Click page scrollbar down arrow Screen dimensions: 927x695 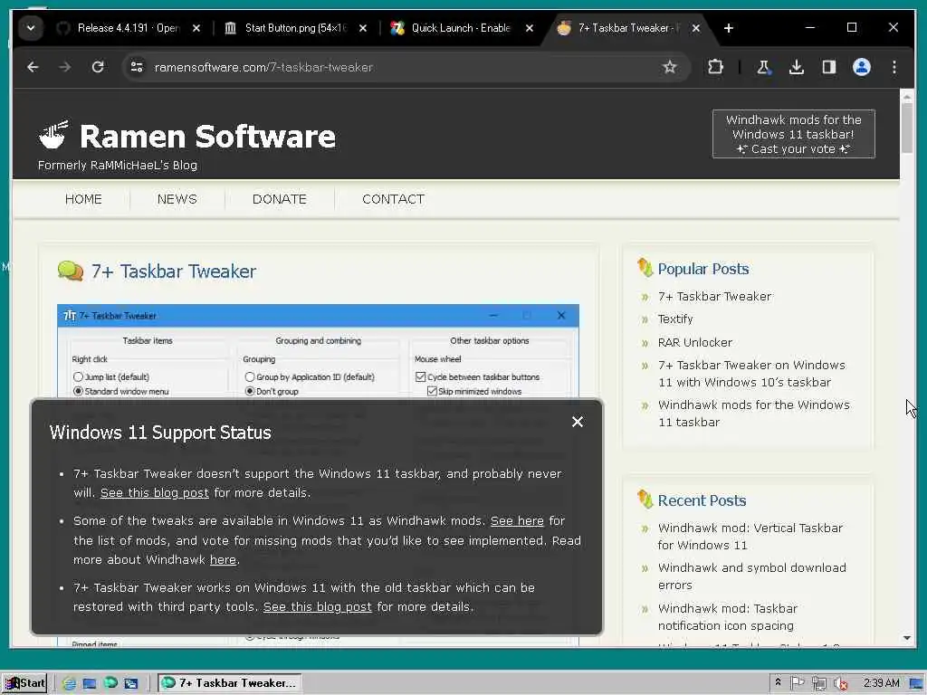click(907, 638)
